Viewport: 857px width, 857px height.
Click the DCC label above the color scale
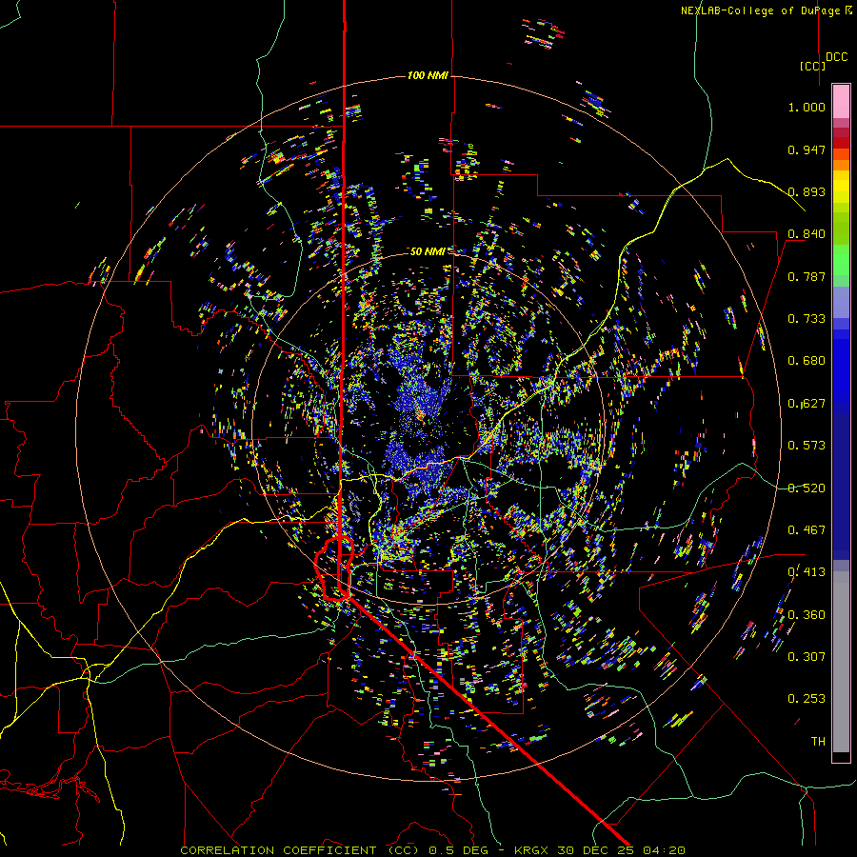point(837,57)
